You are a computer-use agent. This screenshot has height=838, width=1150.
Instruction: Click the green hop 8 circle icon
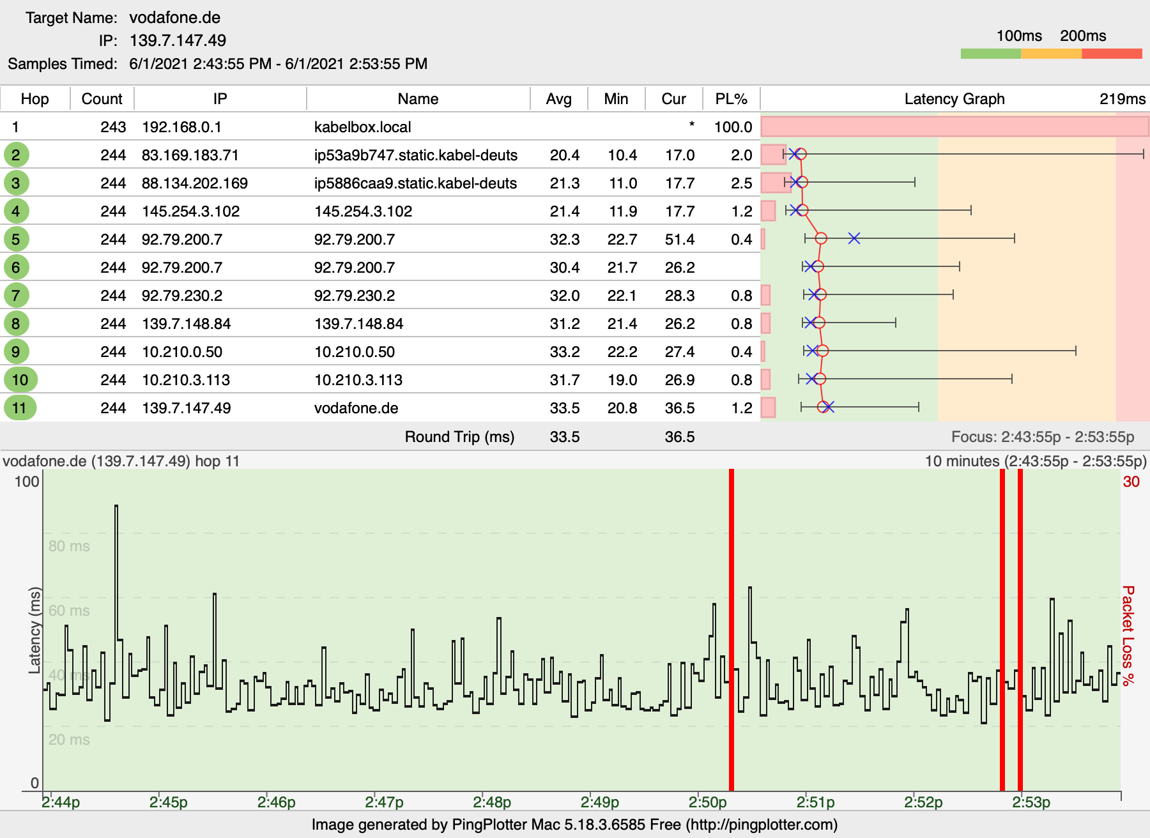click(16, 323)
